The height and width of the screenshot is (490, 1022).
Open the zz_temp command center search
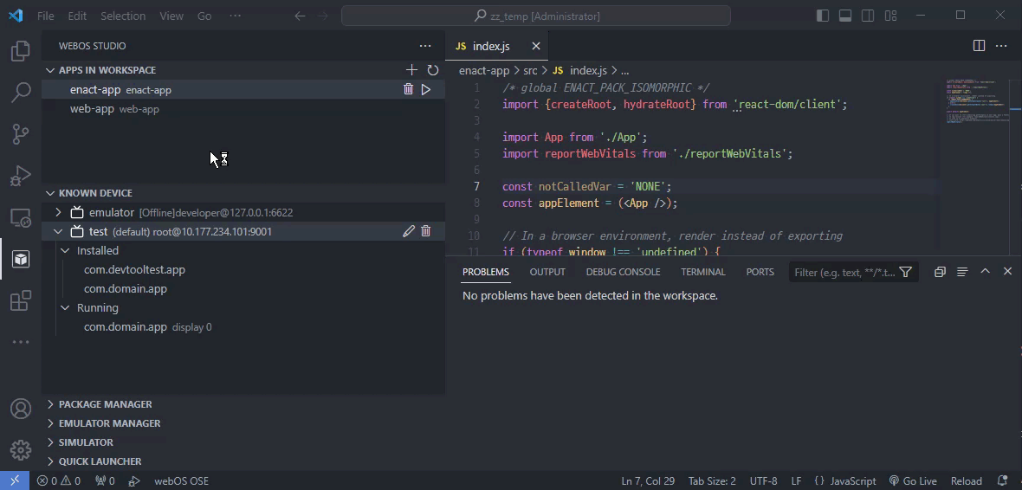pyautogui.click(x=536, y=16)
